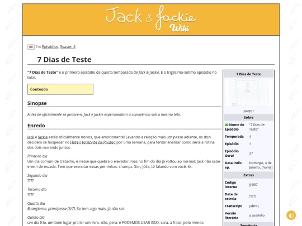The height and width of the screenshot is (226, 302).
Task: Click the language flag icon beside Em
Action: (31, 47)
